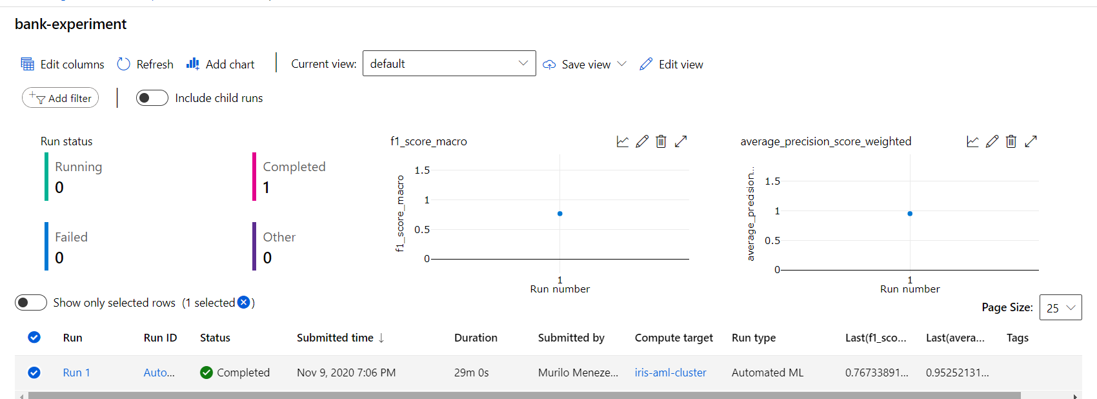
Task: Toggle Include child runs switch
Action: tap(152, 98)
